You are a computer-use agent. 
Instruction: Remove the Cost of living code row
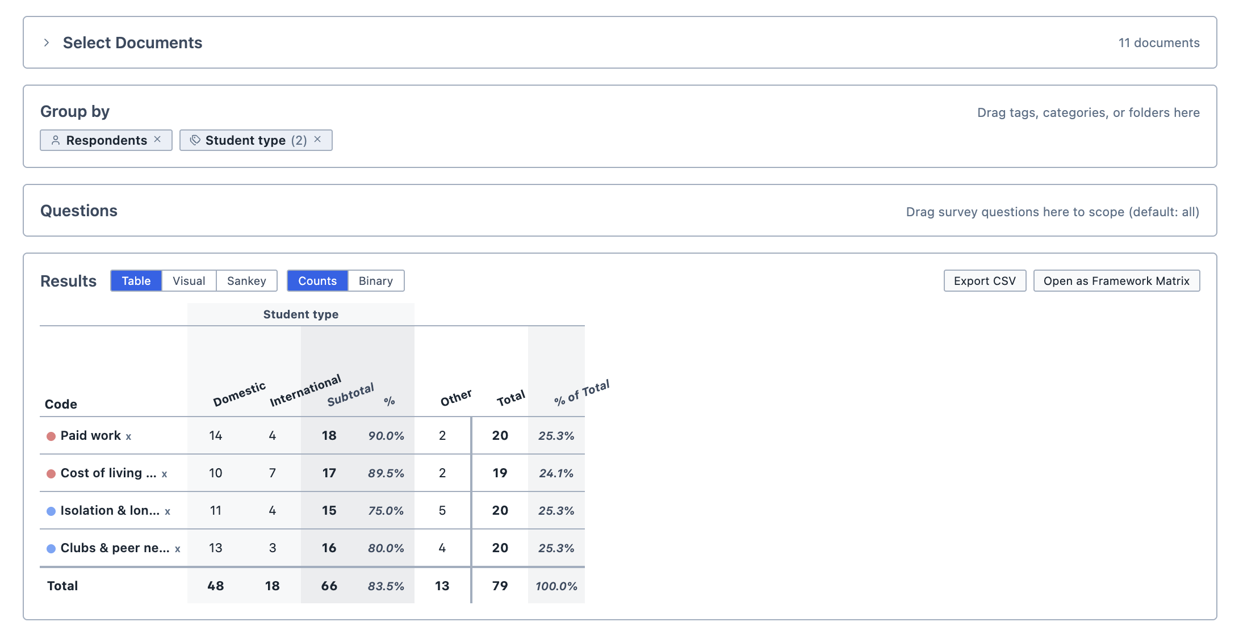(165, 474)
